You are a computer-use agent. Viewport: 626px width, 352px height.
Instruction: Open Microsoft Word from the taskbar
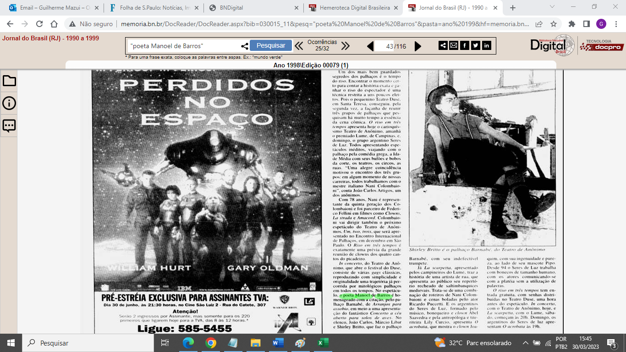pos(278,343)
